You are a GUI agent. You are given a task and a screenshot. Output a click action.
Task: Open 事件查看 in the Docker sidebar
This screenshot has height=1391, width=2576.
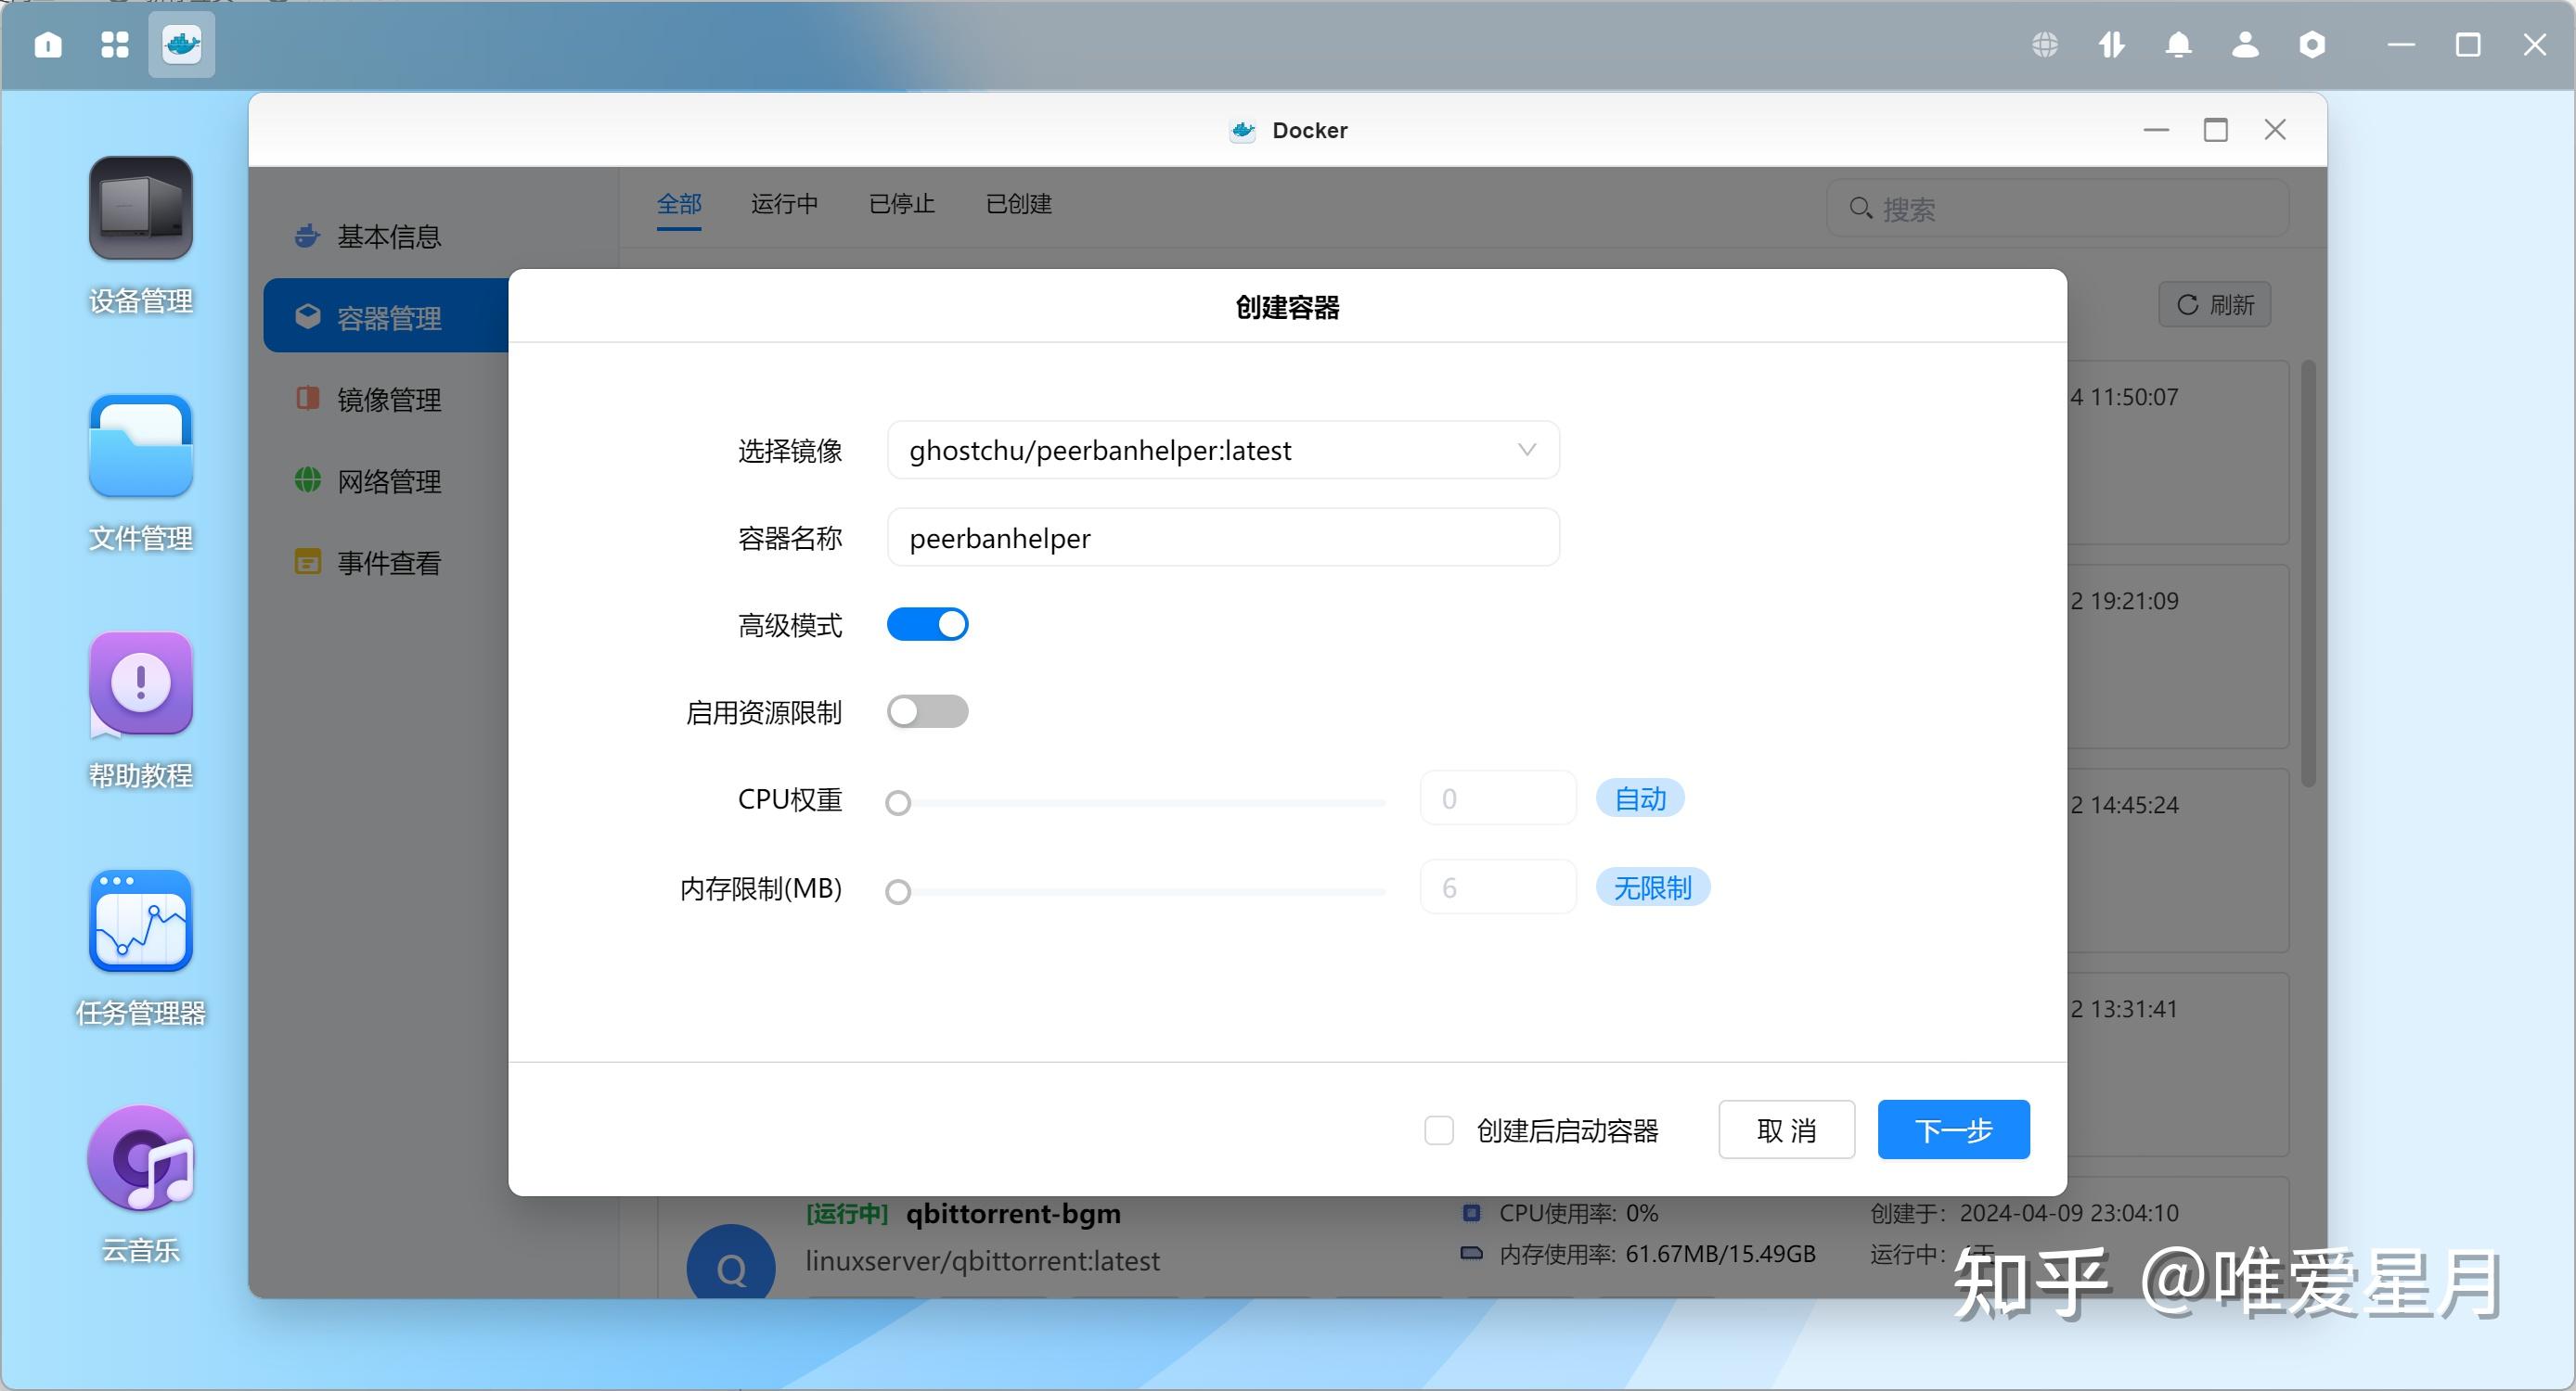(388, 563)
